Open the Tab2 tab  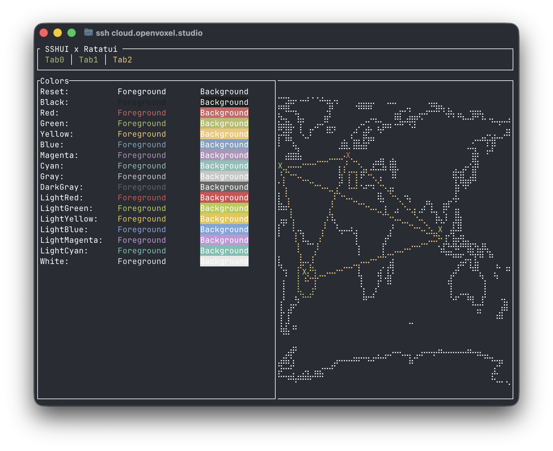pyautogui.click(x=122, y=60)
